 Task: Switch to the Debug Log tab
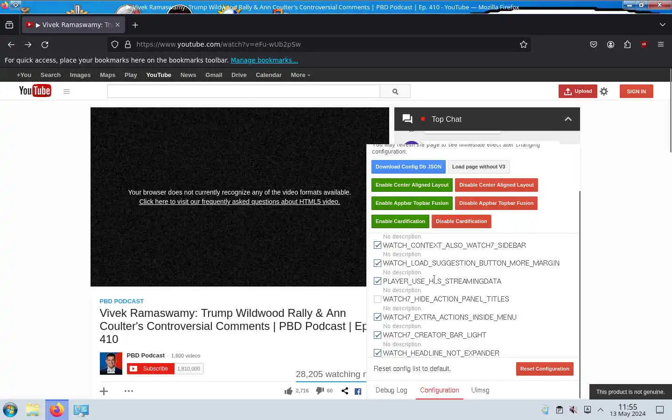point(391,390)
